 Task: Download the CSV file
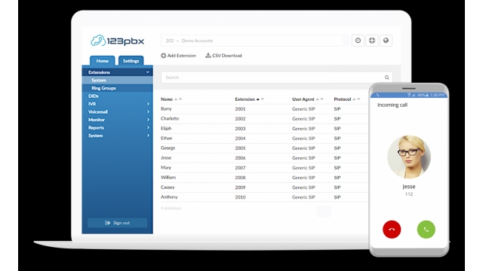tap(223, 56)
